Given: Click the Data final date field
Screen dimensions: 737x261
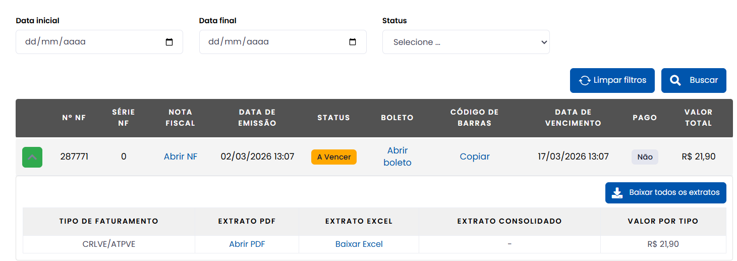Looking at the screenshot, I should 272,42.
